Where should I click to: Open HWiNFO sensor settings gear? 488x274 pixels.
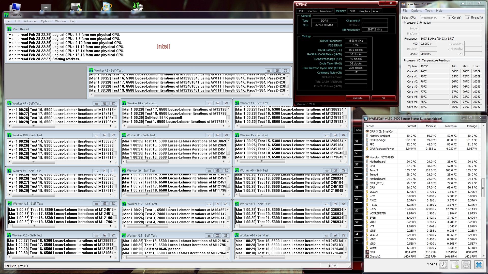(466, 265)
